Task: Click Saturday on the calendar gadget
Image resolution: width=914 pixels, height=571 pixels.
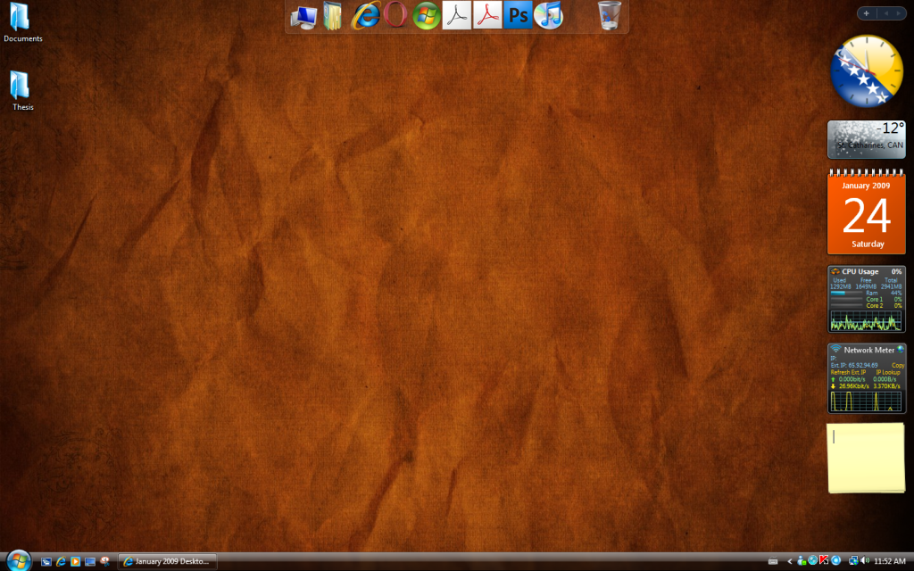Action: click(x=868, y=244)
